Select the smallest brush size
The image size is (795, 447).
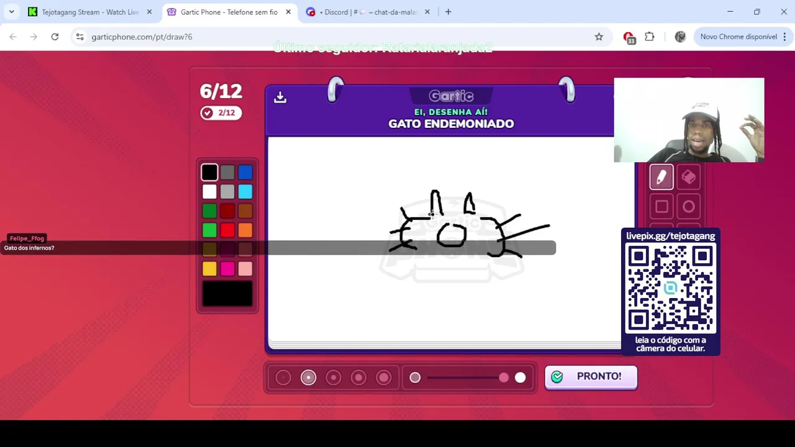point(283,377)
